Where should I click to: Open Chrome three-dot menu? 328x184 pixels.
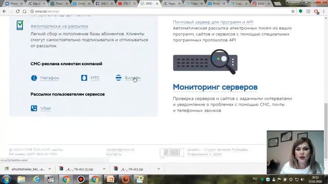[x=324, y=11]
